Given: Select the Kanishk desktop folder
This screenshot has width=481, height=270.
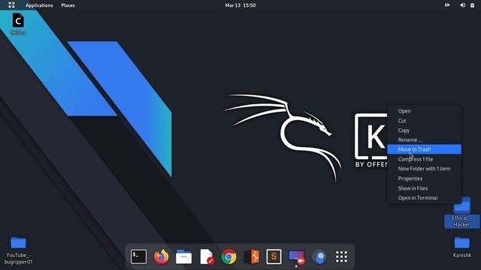Looking at the screenshot, I should coord(462,247).
